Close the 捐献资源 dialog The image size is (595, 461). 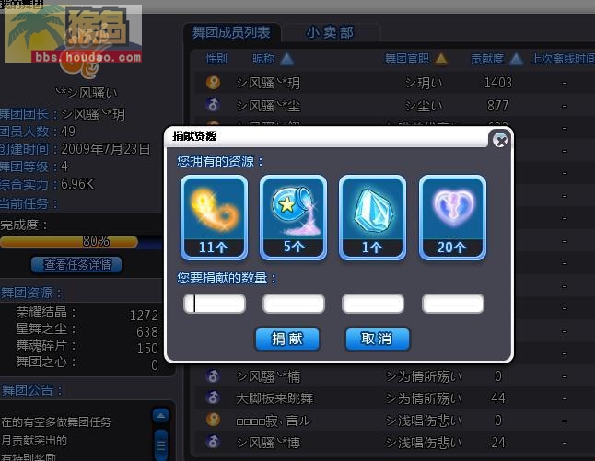coord(500,141)
